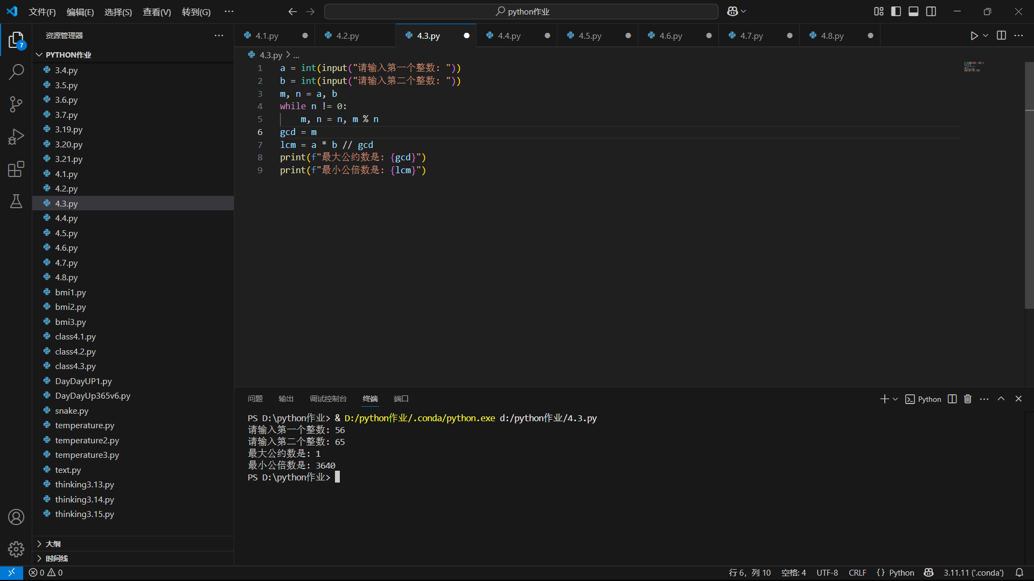This screenshot has height=581, width=1034.
Task: Open the 文件(F) menu
Action: [x=42, y=12]
